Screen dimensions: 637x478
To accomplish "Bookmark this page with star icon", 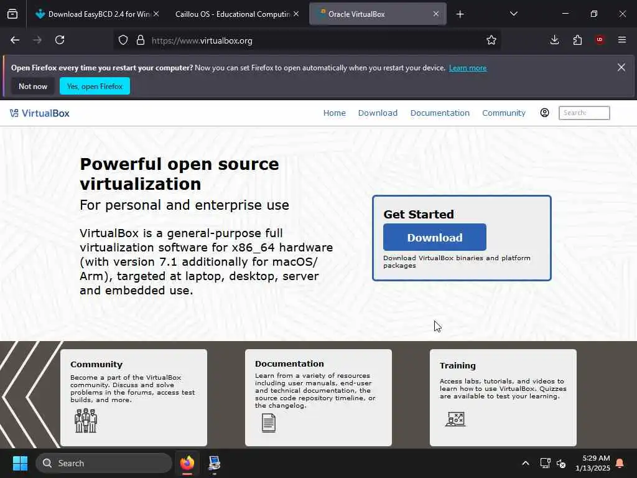I will click(491, 40).
